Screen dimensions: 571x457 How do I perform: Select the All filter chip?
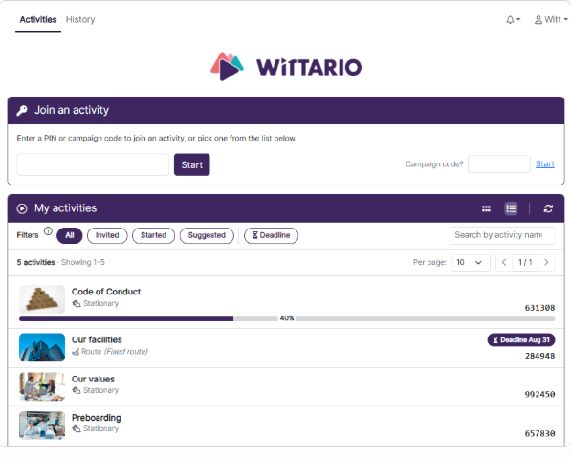(x=70, y=235)
